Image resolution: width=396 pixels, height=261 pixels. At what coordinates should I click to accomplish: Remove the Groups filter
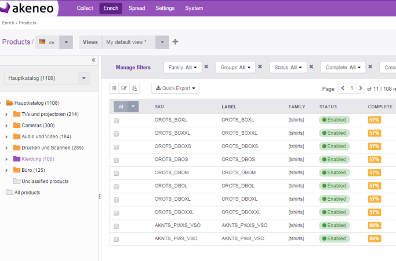tap(260, 67)
